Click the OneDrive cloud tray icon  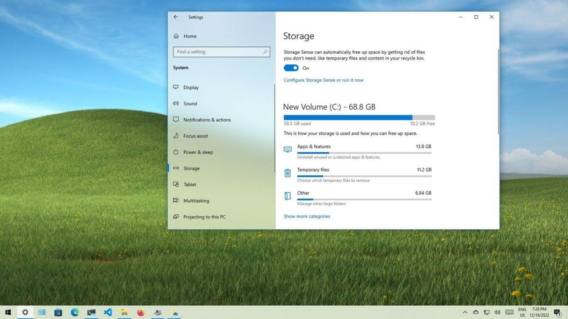tap(476, 312)
